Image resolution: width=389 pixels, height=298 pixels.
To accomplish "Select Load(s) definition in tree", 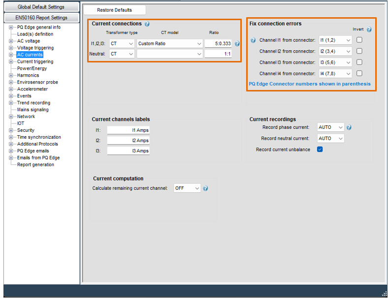I will (x=35, y=34).
